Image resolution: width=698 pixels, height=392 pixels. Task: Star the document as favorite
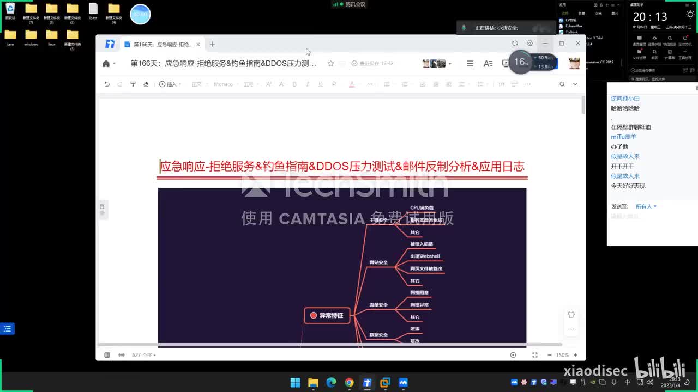330,64
